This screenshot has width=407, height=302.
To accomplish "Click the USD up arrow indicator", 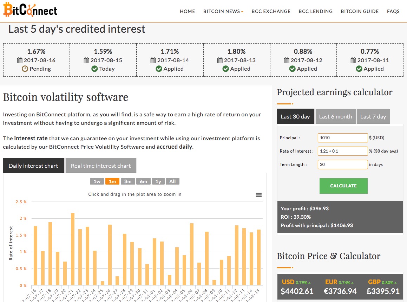I will pyautogui.click(x=309, y=283).
